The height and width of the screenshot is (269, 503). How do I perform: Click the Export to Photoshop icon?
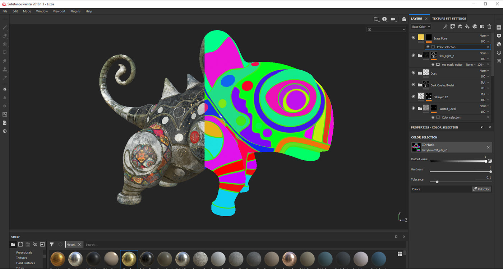pos(5,114)
